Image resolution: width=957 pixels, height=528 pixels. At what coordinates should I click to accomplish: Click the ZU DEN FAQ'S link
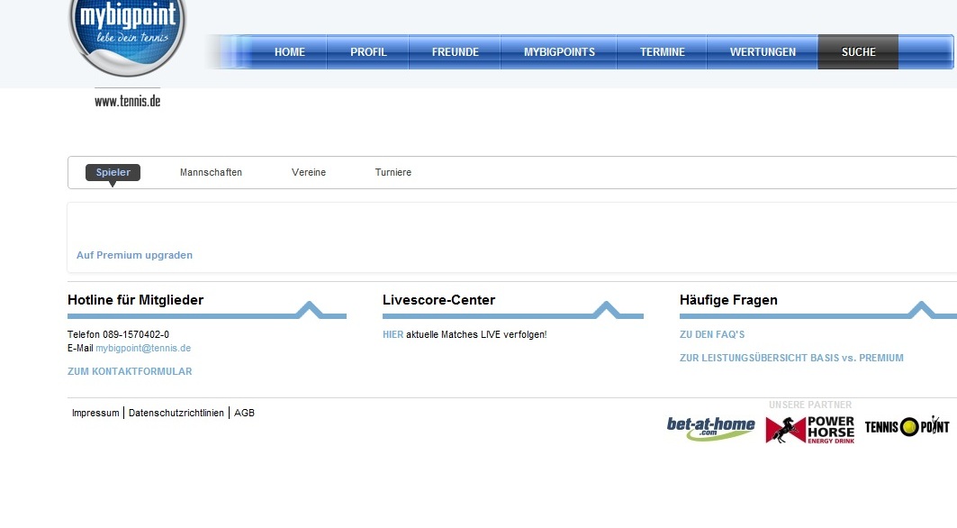pos(712,334)
